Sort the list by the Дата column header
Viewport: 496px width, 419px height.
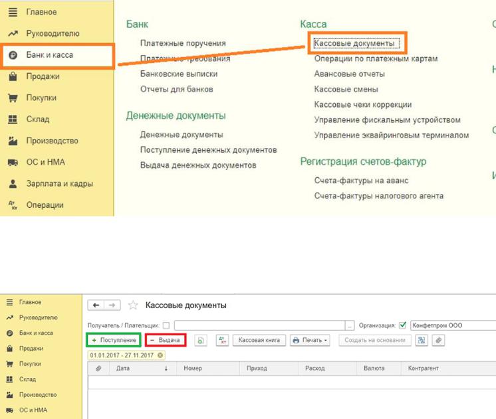[123, 368]
